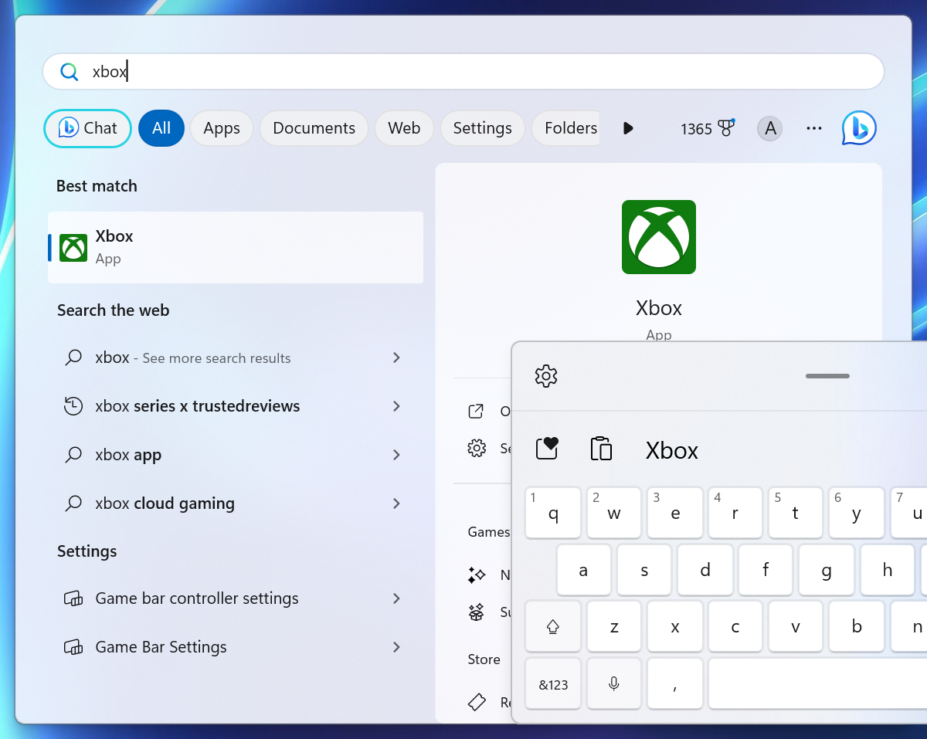Viewport: 927px width, 739px height.
Task: Click Game bar controller settings text
Action: [x=197, y=598]
